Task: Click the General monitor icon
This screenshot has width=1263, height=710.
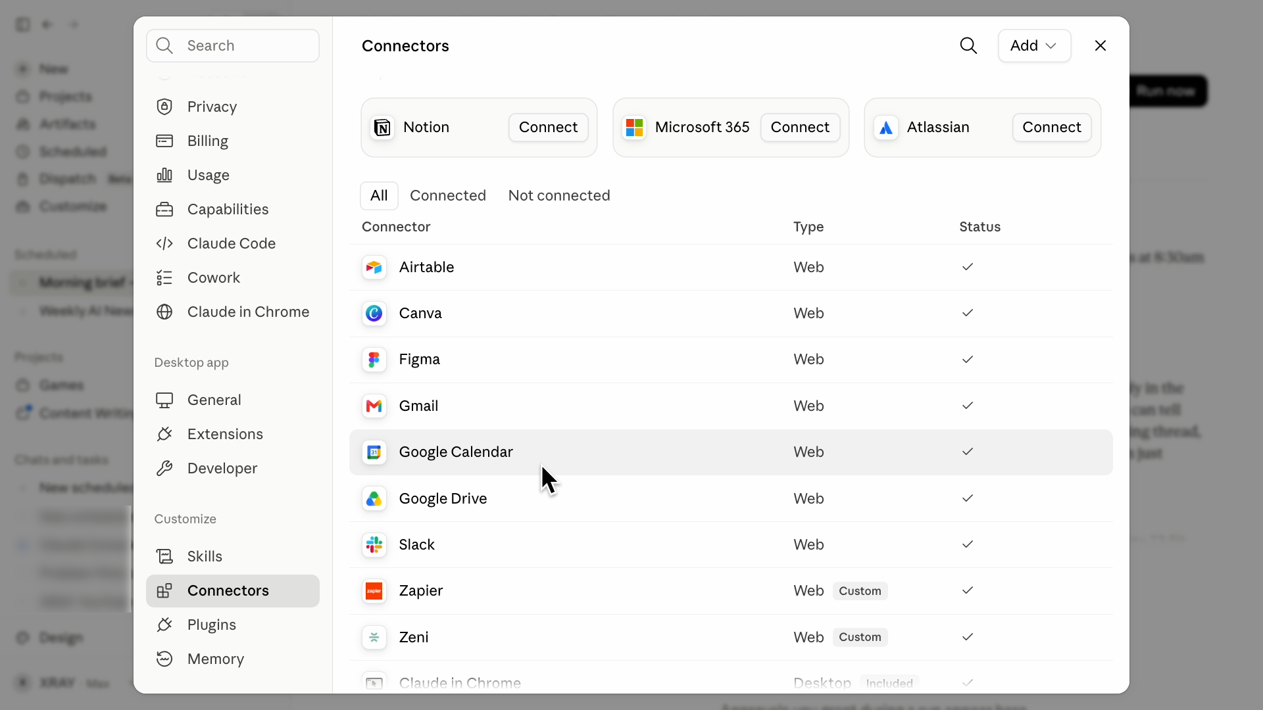Action: [164, 400]
